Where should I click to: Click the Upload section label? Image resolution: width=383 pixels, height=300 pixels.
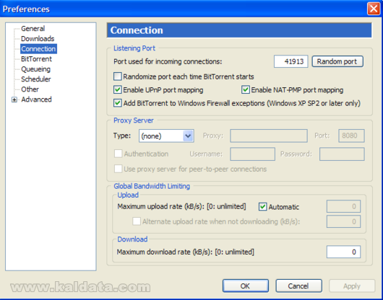[x=128, y=195]
